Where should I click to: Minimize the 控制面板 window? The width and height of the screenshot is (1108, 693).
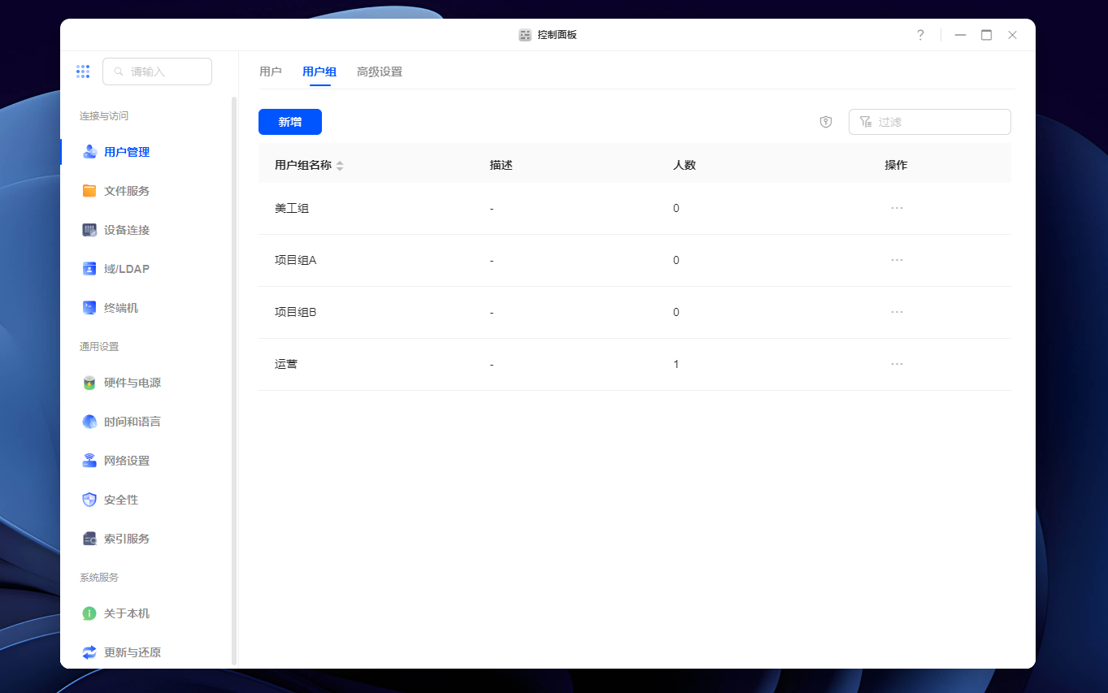[960, 35]
